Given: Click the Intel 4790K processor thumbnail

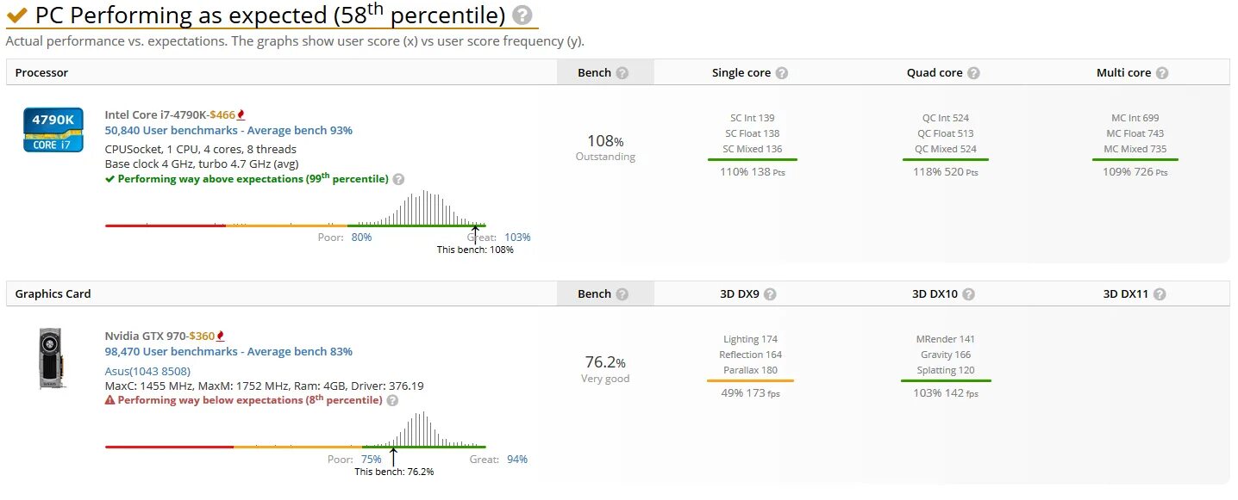Looking at the screenshot, I should (53, 131).
